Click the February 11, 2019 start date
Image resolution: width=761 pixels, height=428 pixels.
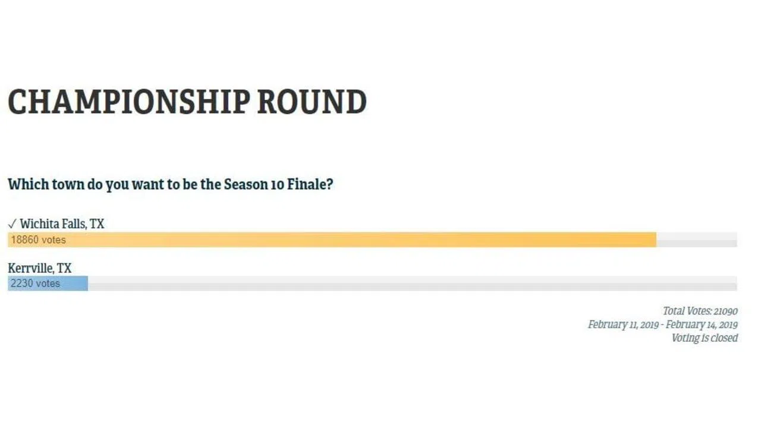click(623, 325)
